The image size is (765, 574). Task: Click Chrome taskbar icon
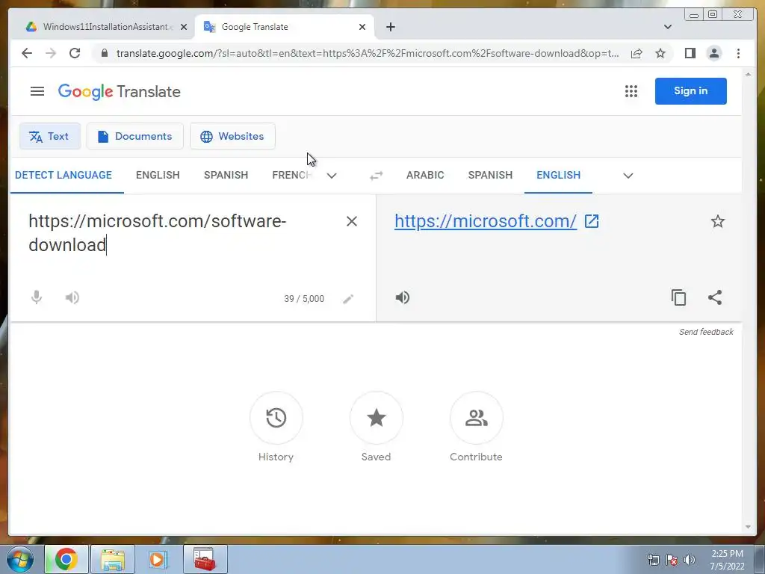(x=66, y=559)
